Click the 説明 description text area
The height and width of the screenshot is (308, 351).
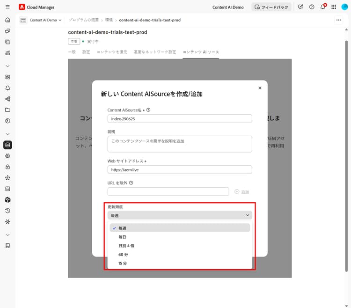pyautogui.click(x=180, y=144)
